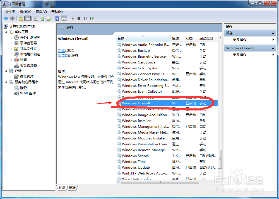Expand the 本地用户和组 tree node
Viewport: 279px width, 199px height.
coord(11,54)
